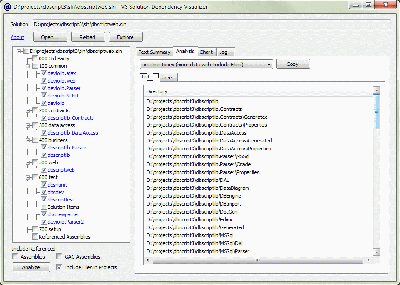The height and width of the screenshot is (285, 400).
Task: Check the Solution Items checkbox
Action: tap(44, 207)
